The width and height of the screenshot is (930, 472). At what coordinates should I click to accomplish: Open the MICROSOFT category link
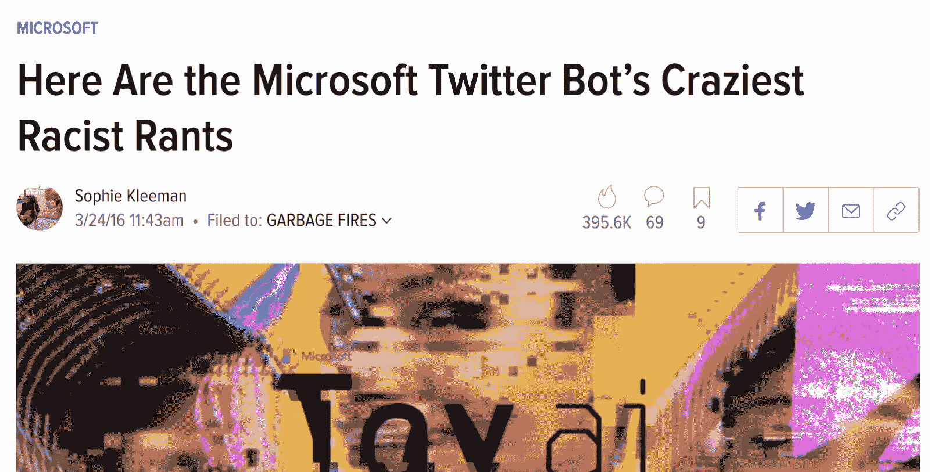(x=58, y=28)
